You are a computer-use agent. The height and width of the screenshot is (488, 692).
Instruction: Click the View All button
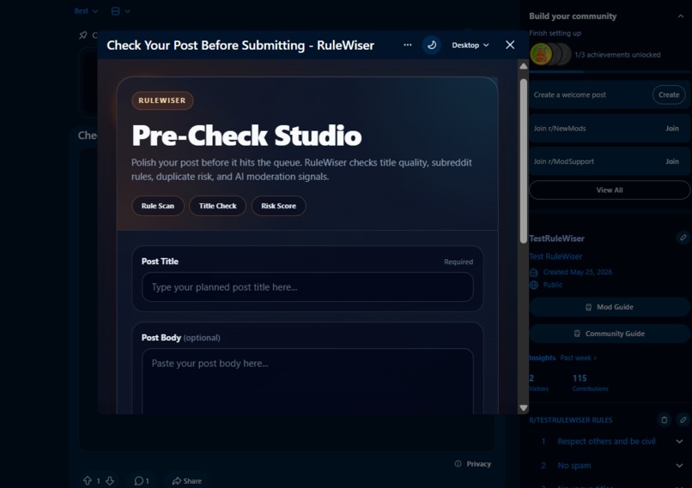pos(610,190)
